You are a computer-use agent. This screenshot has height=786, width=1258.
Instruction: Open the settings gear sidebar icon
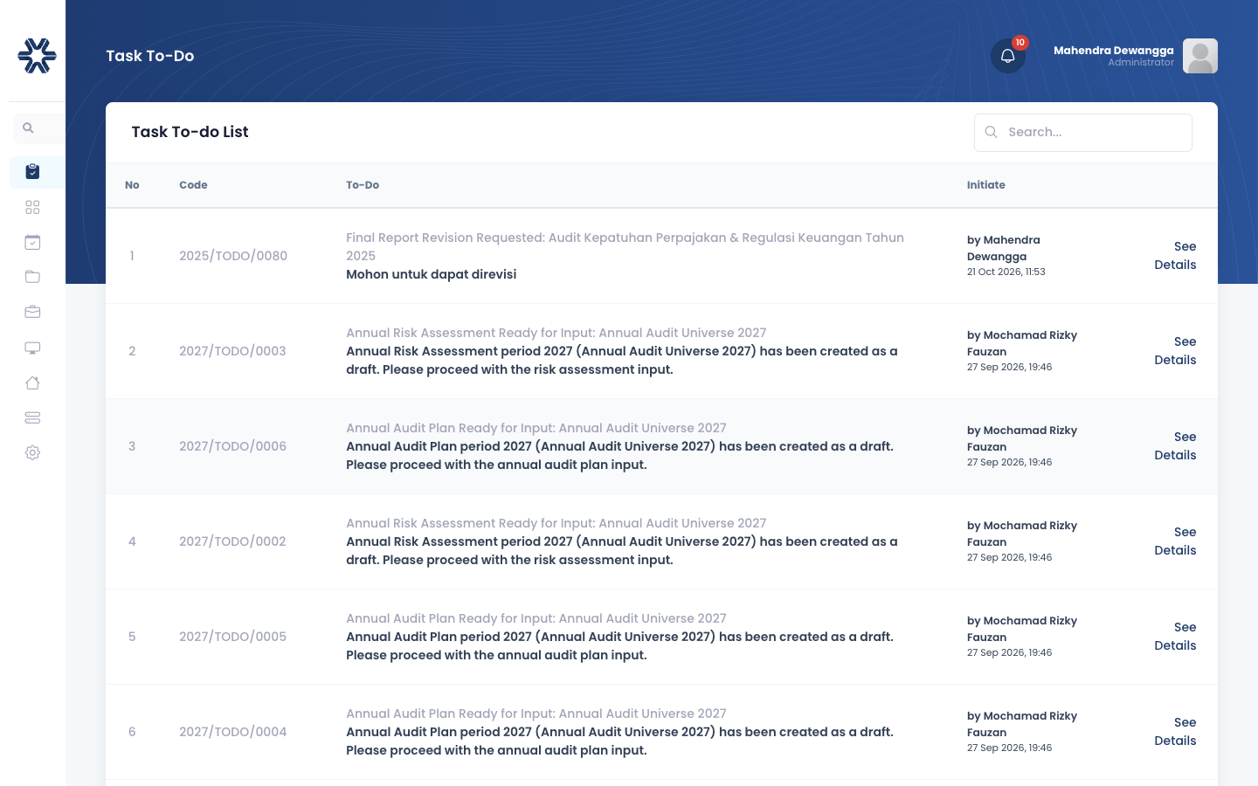tap(32, 452)
